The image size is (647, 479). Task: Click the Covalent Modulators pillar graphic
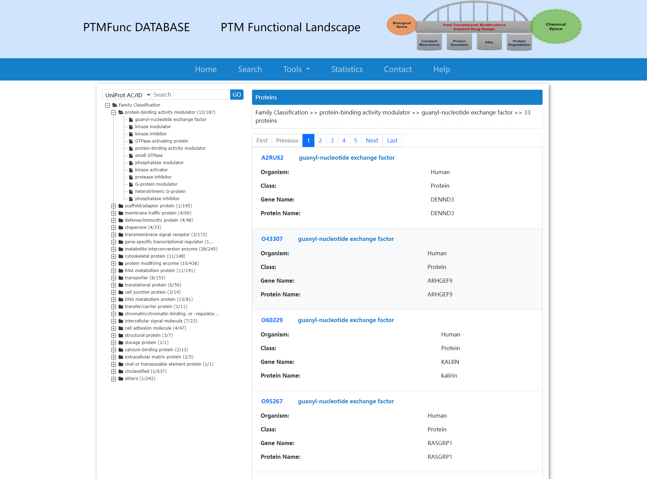click(429, 43)
